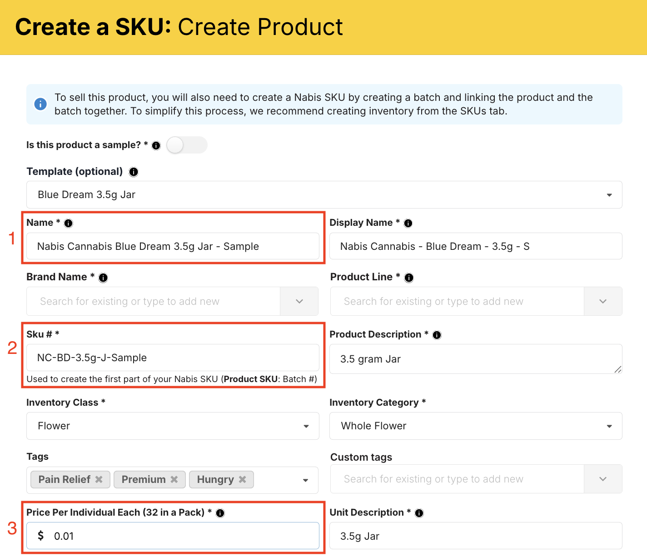Image resolution: width=647 pixels, height=557 pixels.
Task: Remove the Hungry tag
Action: point(243,479)
